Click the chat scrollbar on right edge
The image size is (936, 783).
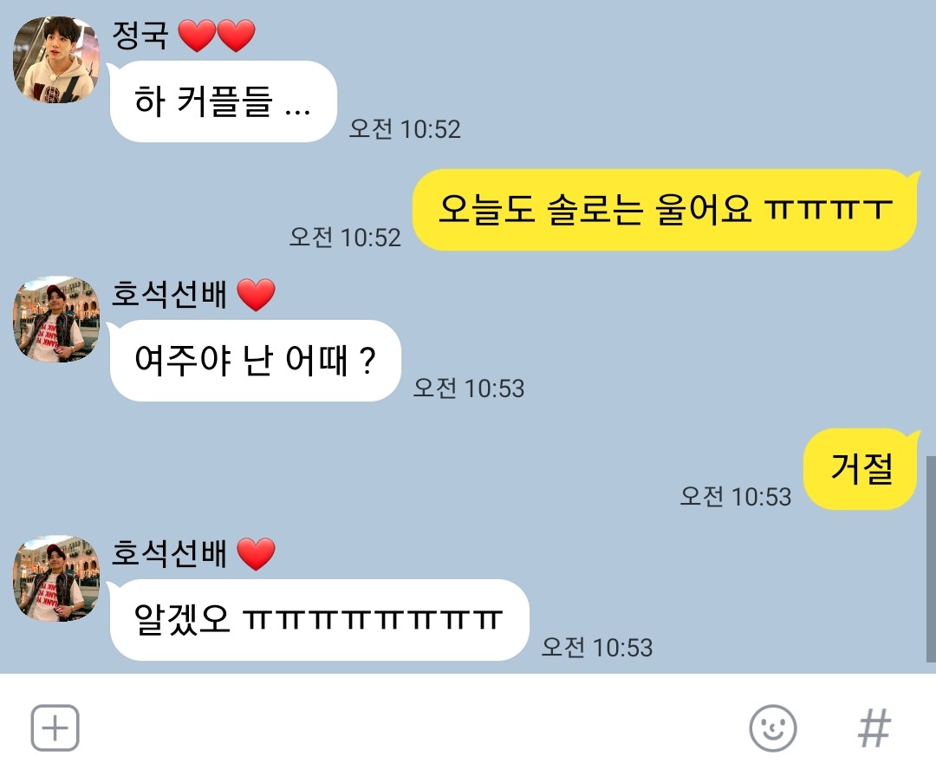coord(931,559)
